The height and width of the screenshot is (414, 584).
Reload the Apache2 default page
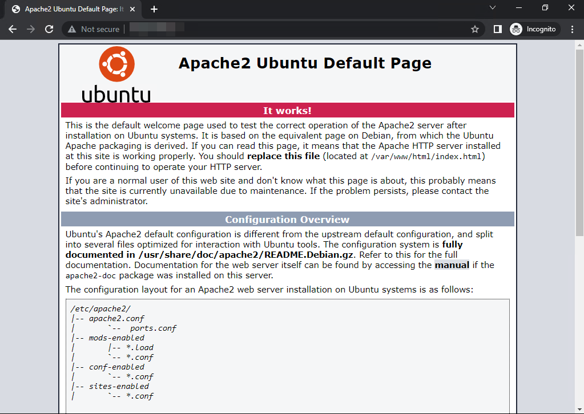point(49,29)
